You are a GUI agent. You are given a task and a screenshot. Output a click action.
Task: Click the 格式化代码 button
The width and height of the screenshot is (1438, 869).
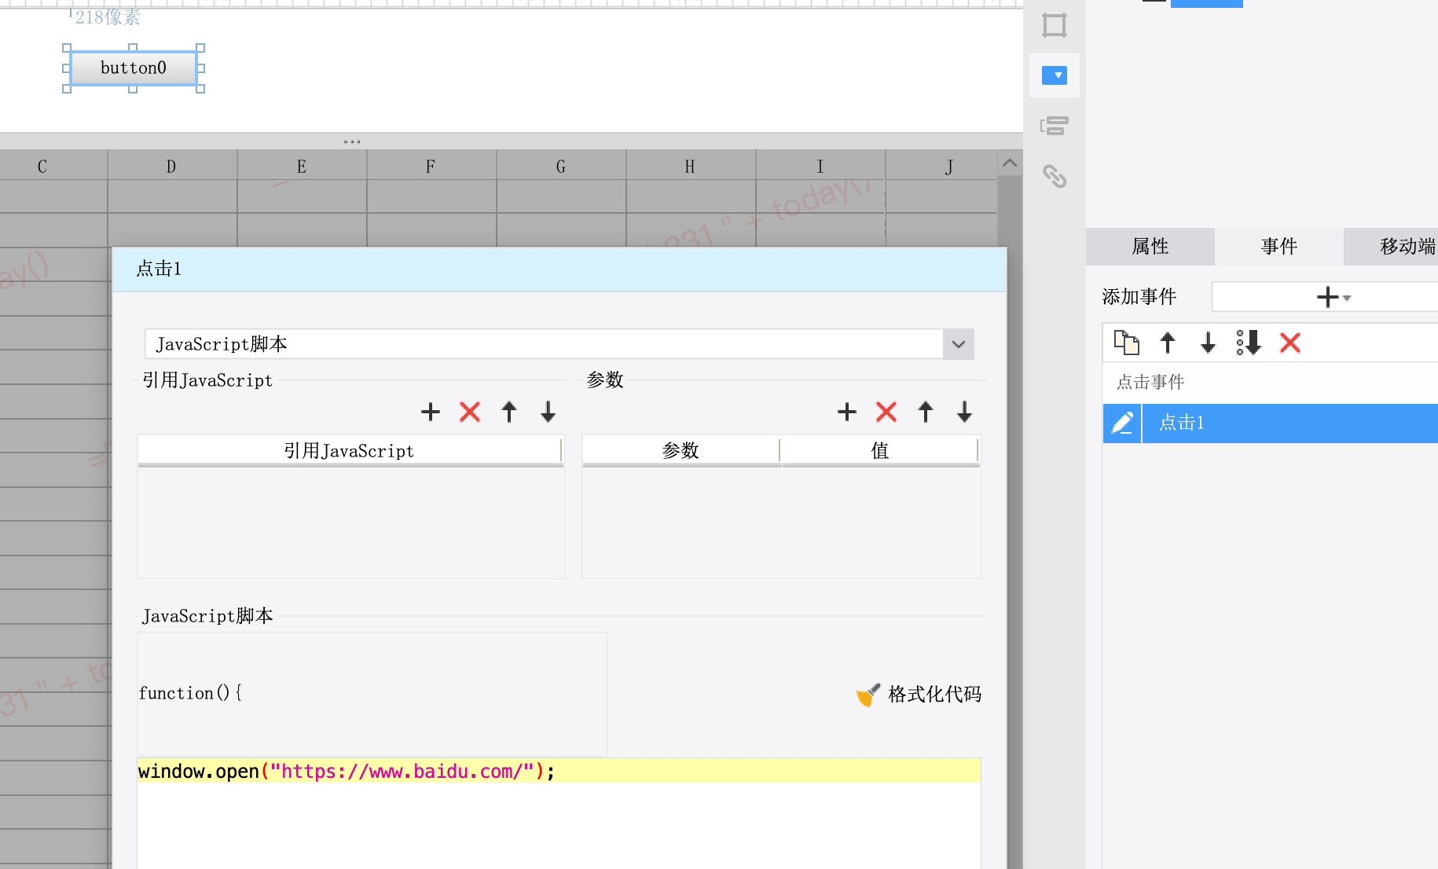pos(919,695)
